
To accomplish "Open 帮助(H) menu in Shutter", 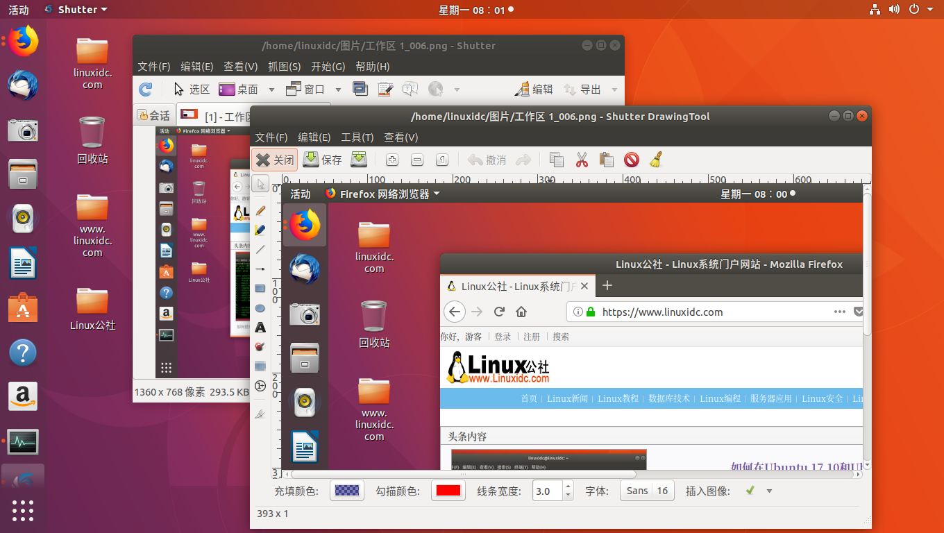I will pyautogui.click(x=372, y=67).
